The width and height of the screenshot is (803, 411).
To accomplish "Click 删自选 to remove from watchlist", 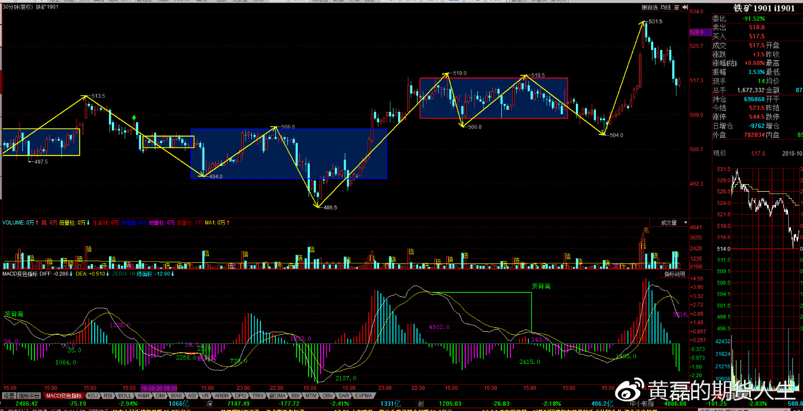I will pyautogui.click(x=649, y=7).
